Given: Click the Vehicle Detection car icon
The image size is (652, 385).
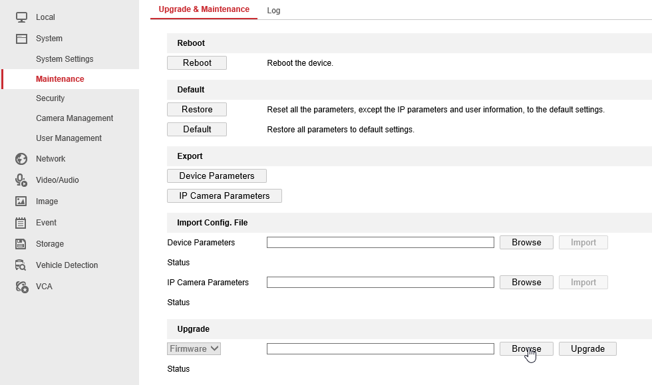Looking at the screenshot, I should tap(21, 265).
